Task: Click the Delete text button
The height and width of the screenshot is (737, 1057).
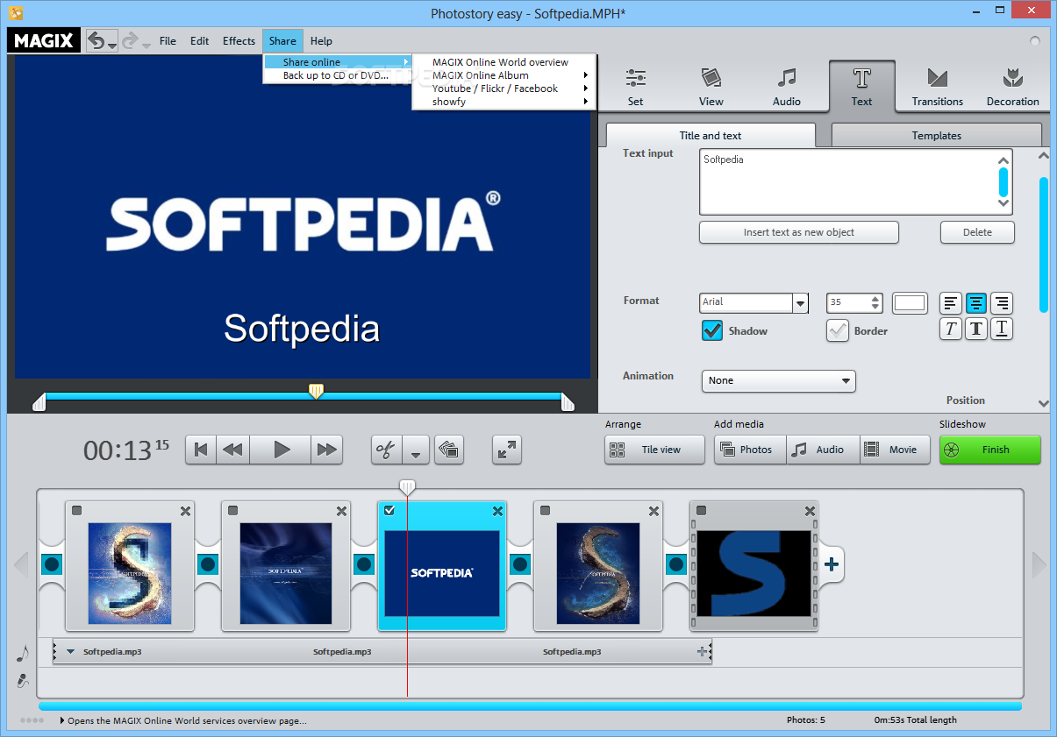Action: 977,232
